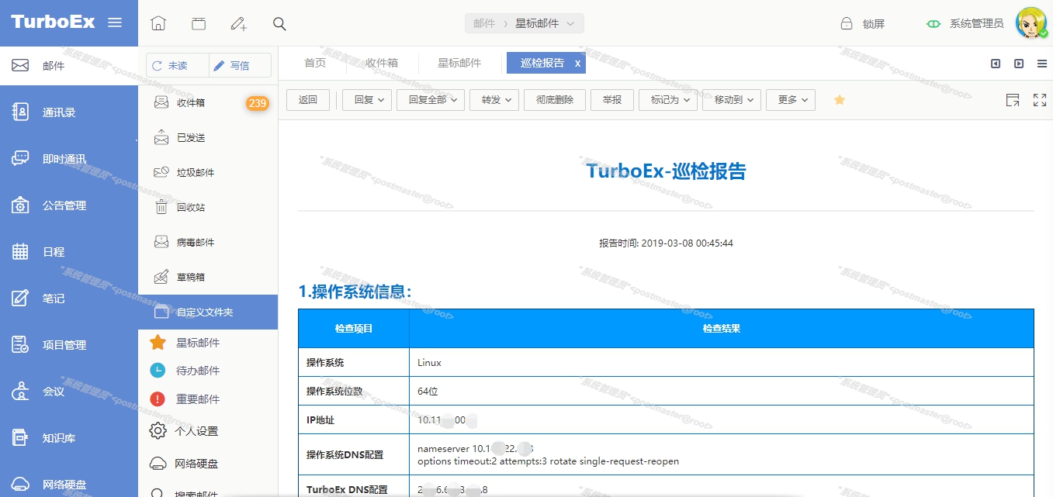The height and width of the screenshot is (497, 1053).
Task: Click the 1.操作系统信息 heading
Action: click(355, 292)
